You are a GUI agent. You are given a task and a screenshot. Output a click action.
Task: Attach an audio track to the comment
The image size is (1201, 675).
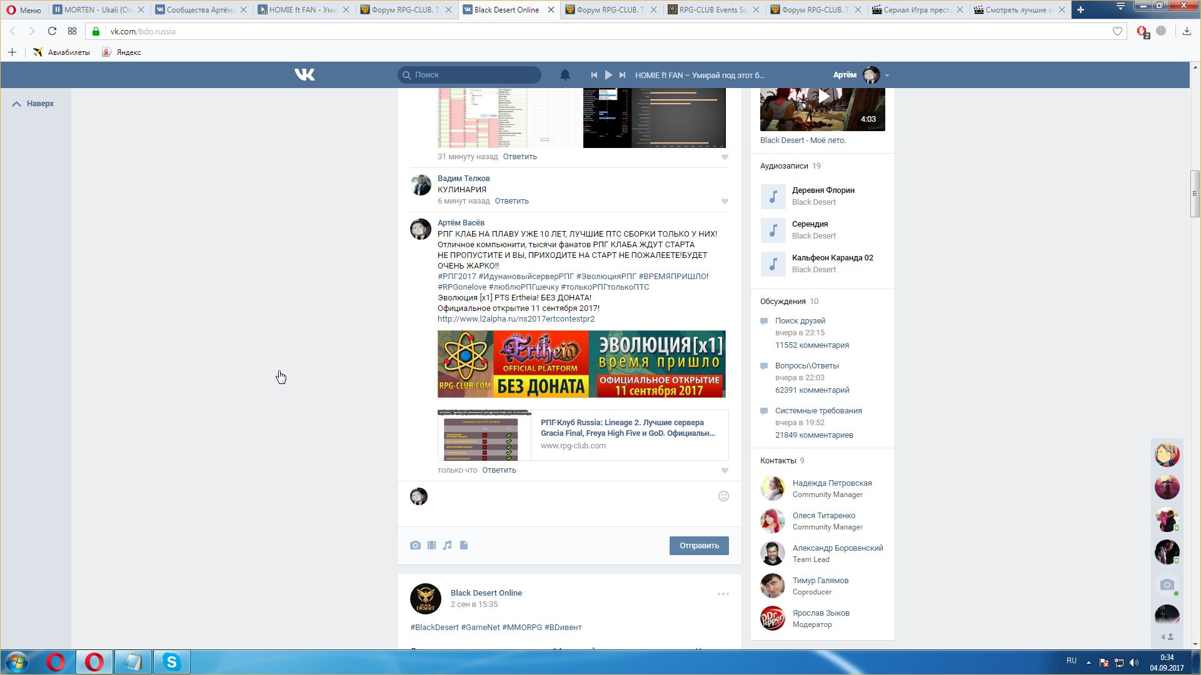[447, 545]
